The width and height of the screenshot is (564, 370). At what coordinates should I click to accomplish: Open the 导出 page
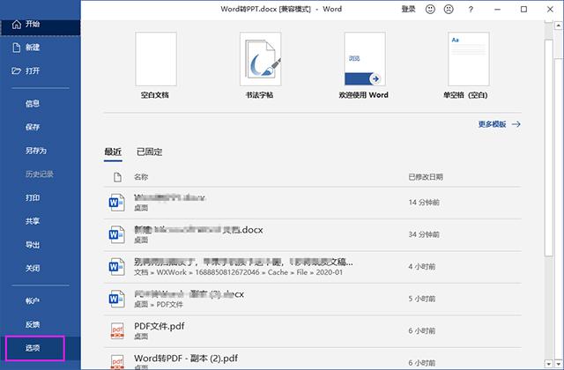pyautogui.click(x=33, y=245)
